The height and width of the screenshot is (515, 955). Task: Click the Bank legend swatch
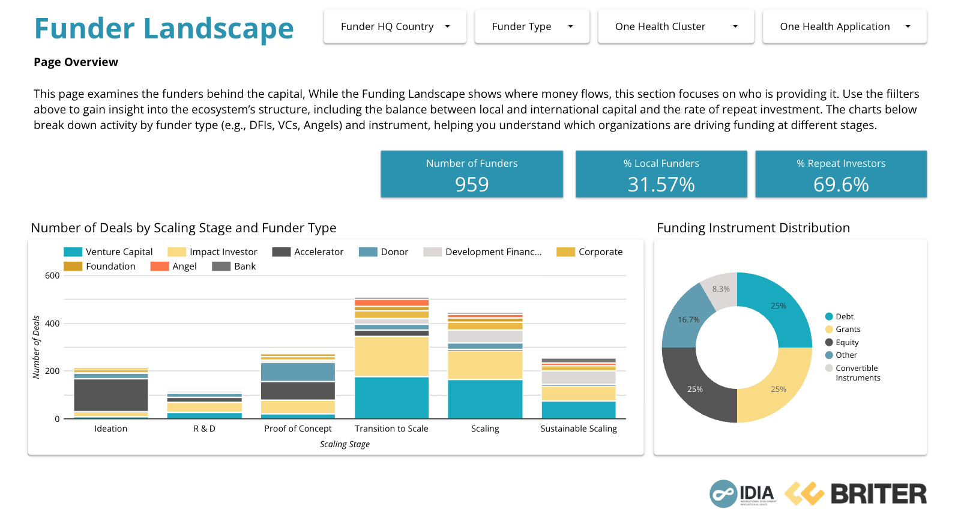[221, 267]
